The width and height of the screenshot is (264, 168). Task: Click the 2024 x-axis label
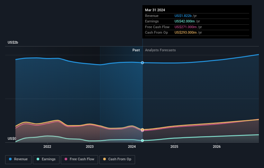pyautogui.click(x=132, y=147)
